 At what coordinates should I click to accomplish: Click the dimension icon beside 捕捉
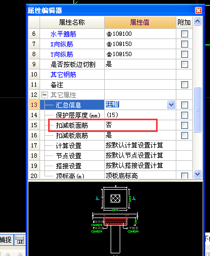(x=20, y=239)
